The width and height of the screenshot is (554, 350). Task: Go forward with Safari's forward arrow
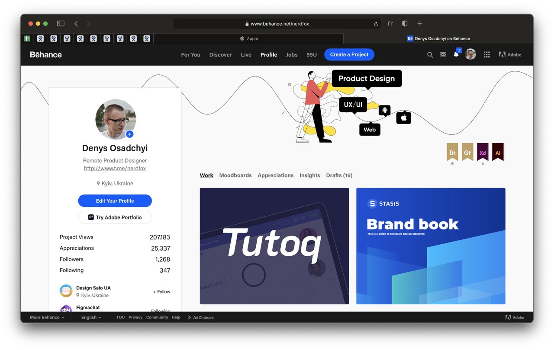[88, 24]
